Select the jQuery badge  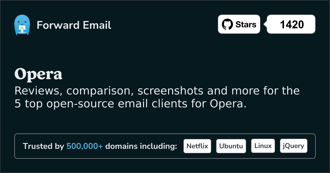tap(293, 146)
